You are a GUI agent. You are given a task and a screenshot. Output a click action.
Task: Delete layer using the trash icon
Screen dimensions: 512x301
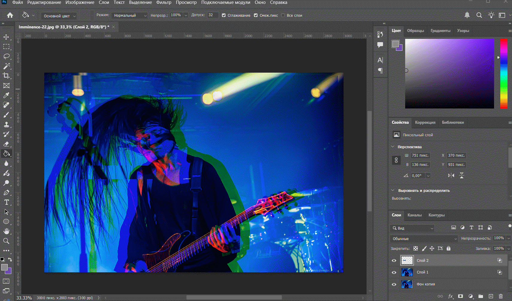pos(501,296)
